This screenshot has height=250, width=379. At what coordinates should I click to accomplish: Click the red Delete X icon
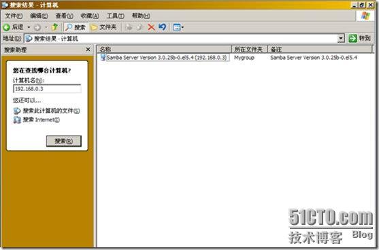click(x=151, y=27)
